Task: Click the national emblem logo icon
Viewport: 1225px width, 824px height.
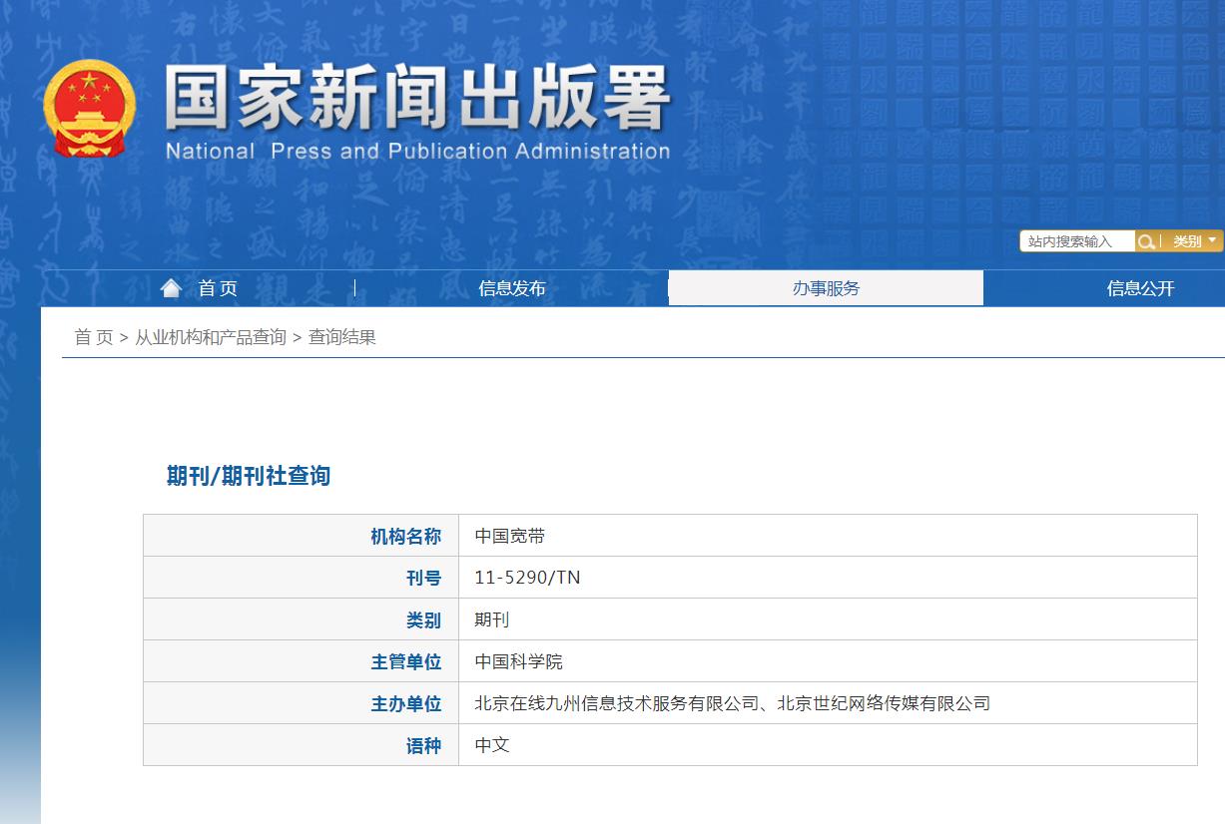Action: [90, 108]
